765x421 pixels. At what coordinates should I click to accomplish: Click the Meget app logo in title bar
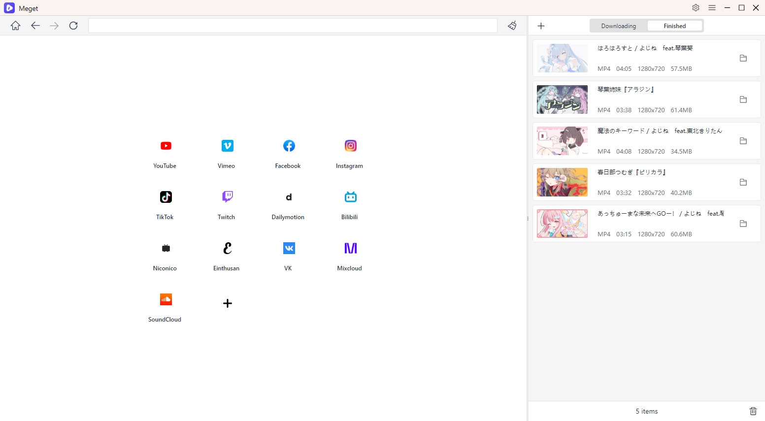(x=9, y=8)
